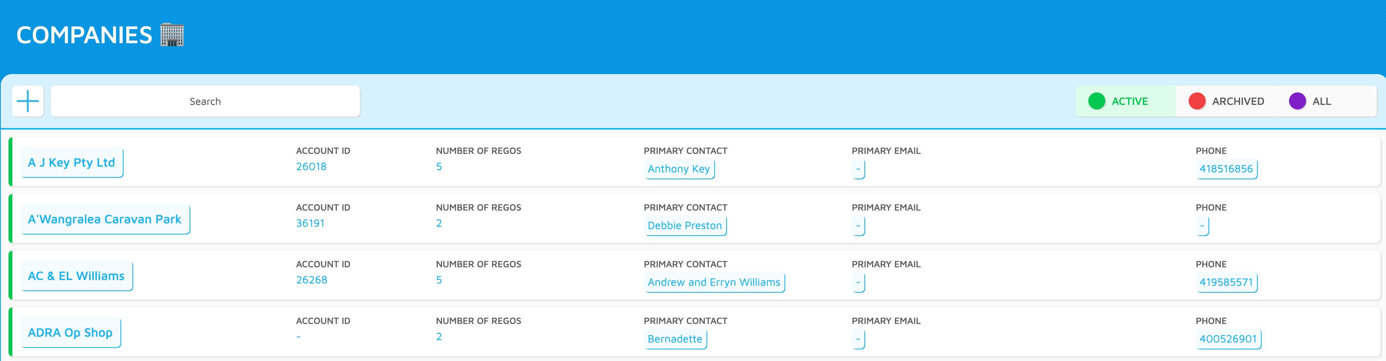1386x361 pixels.
Task: Click account ID 26018
Action: 311,167
